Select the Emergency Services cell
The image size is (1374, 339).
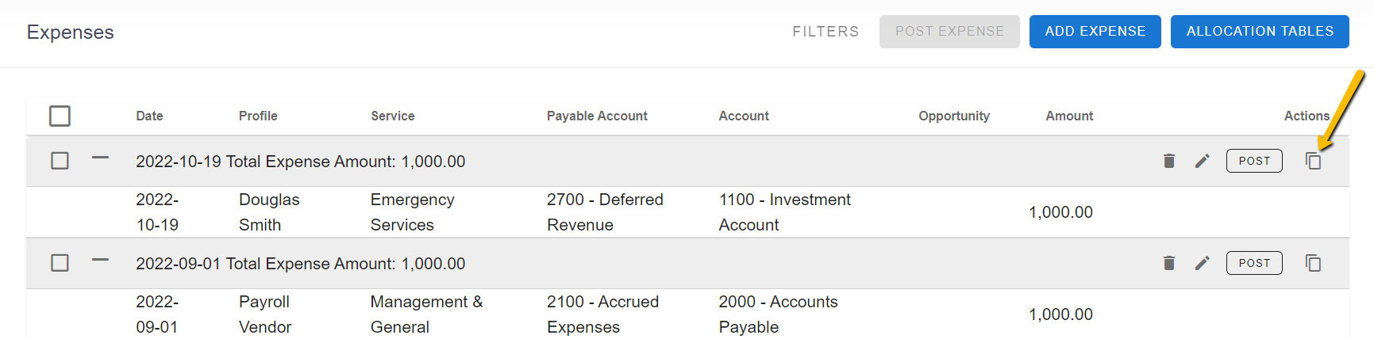[413, 212]
